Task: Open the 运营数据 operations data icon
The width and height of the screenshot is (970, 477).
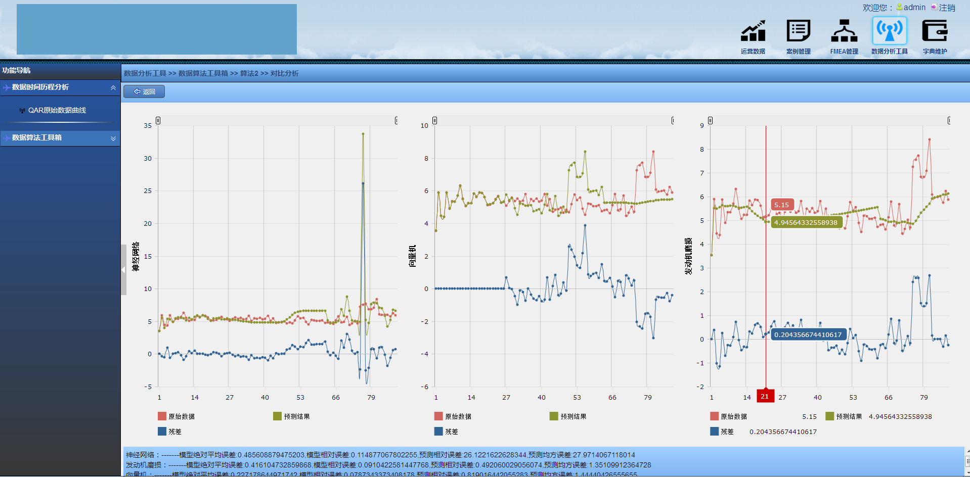Action: pos(753,32)
